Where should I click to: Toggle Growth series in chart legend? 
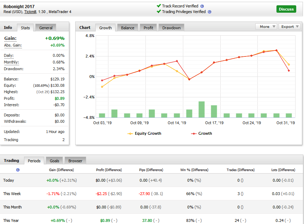pyautogui.click(x=202, y=133)
